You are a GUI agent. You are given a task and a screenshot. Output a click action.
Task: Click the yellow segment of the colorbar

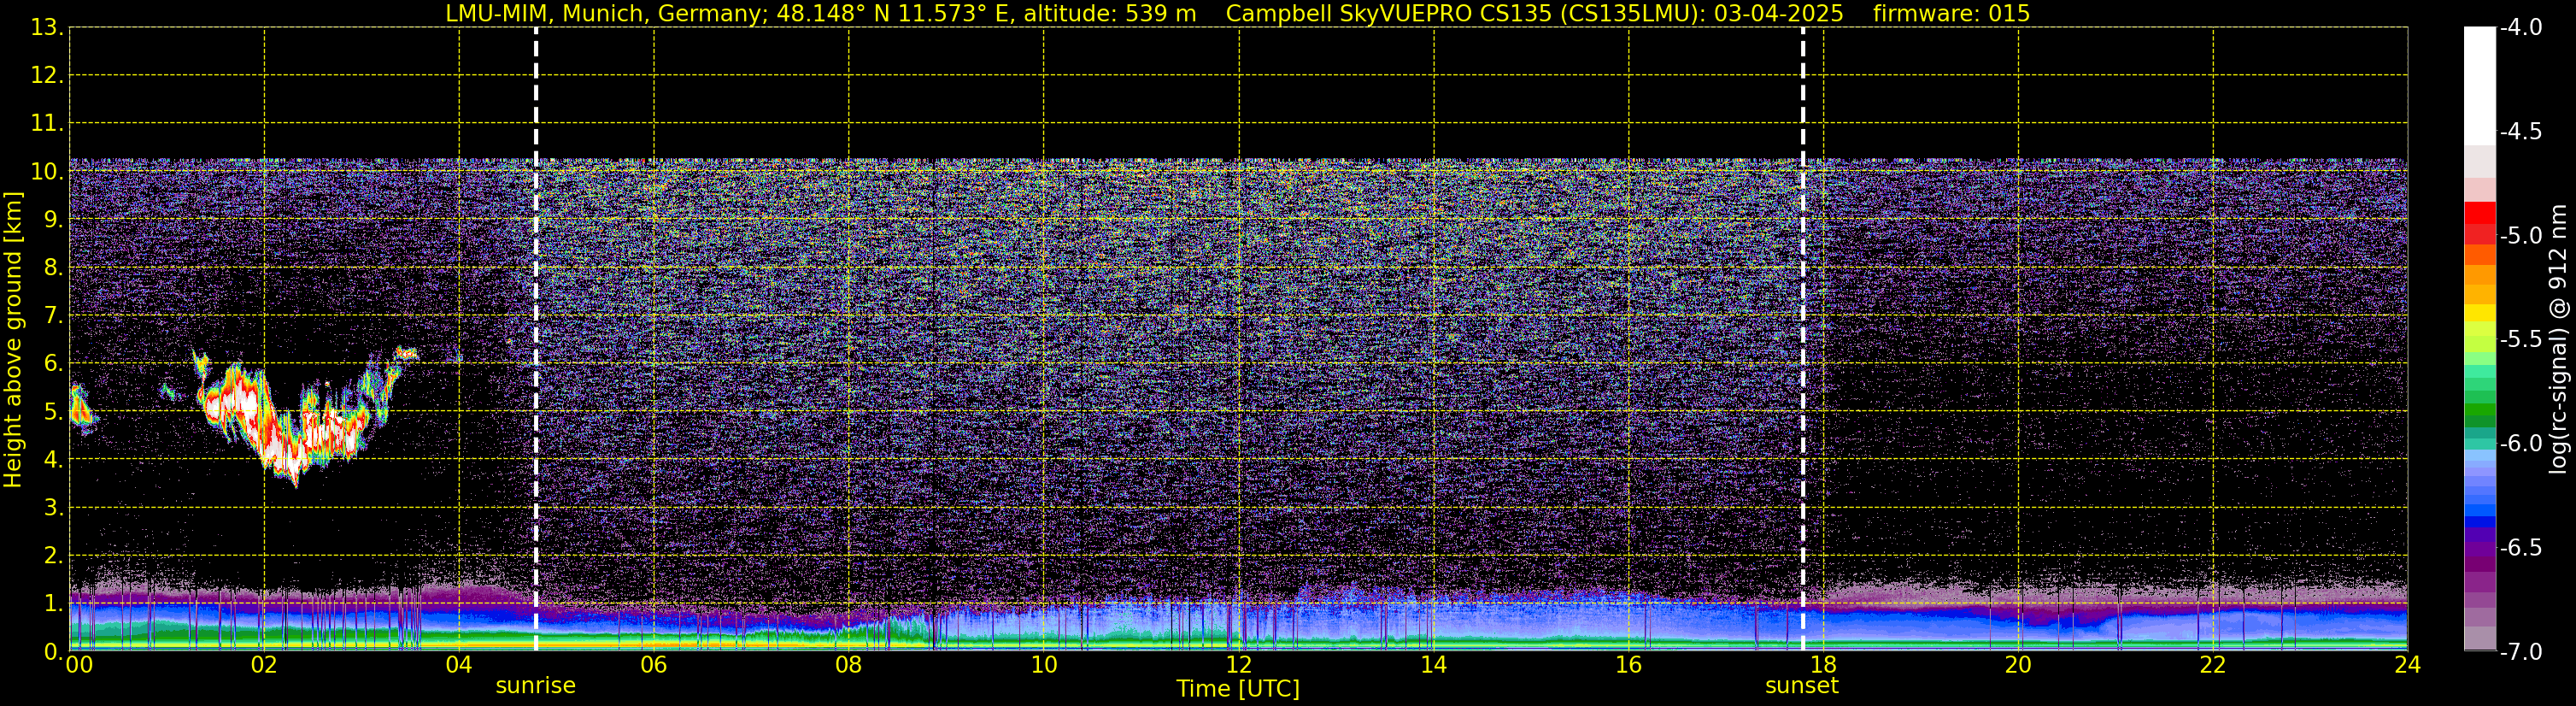[2479, 313]
